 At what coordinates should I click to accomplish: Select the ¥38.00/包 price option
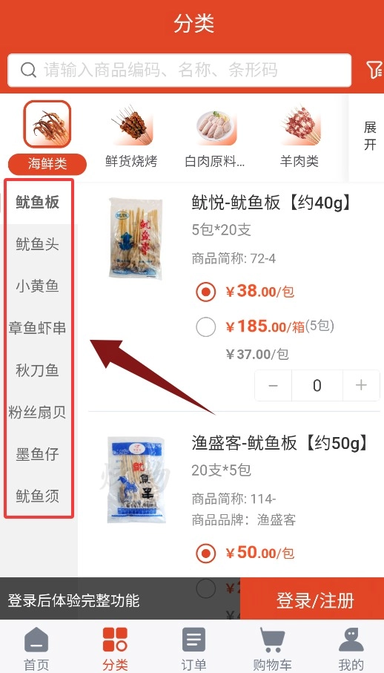[x=206, y=292]
